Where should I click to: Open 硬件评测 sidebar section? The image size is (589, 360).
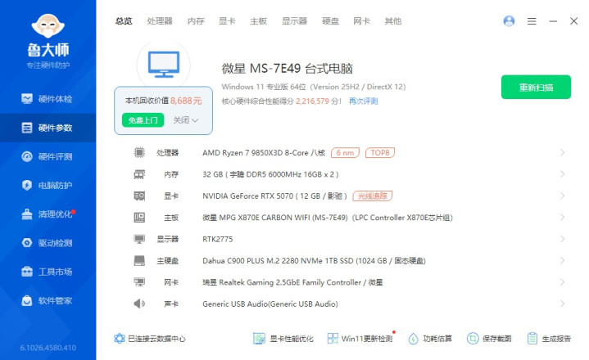pyautogui.click(x=48, y=157)
